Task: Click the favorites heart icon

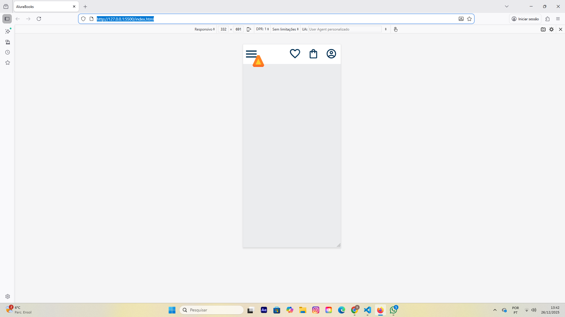Action: pyautogui.click(x=295, y=54)
